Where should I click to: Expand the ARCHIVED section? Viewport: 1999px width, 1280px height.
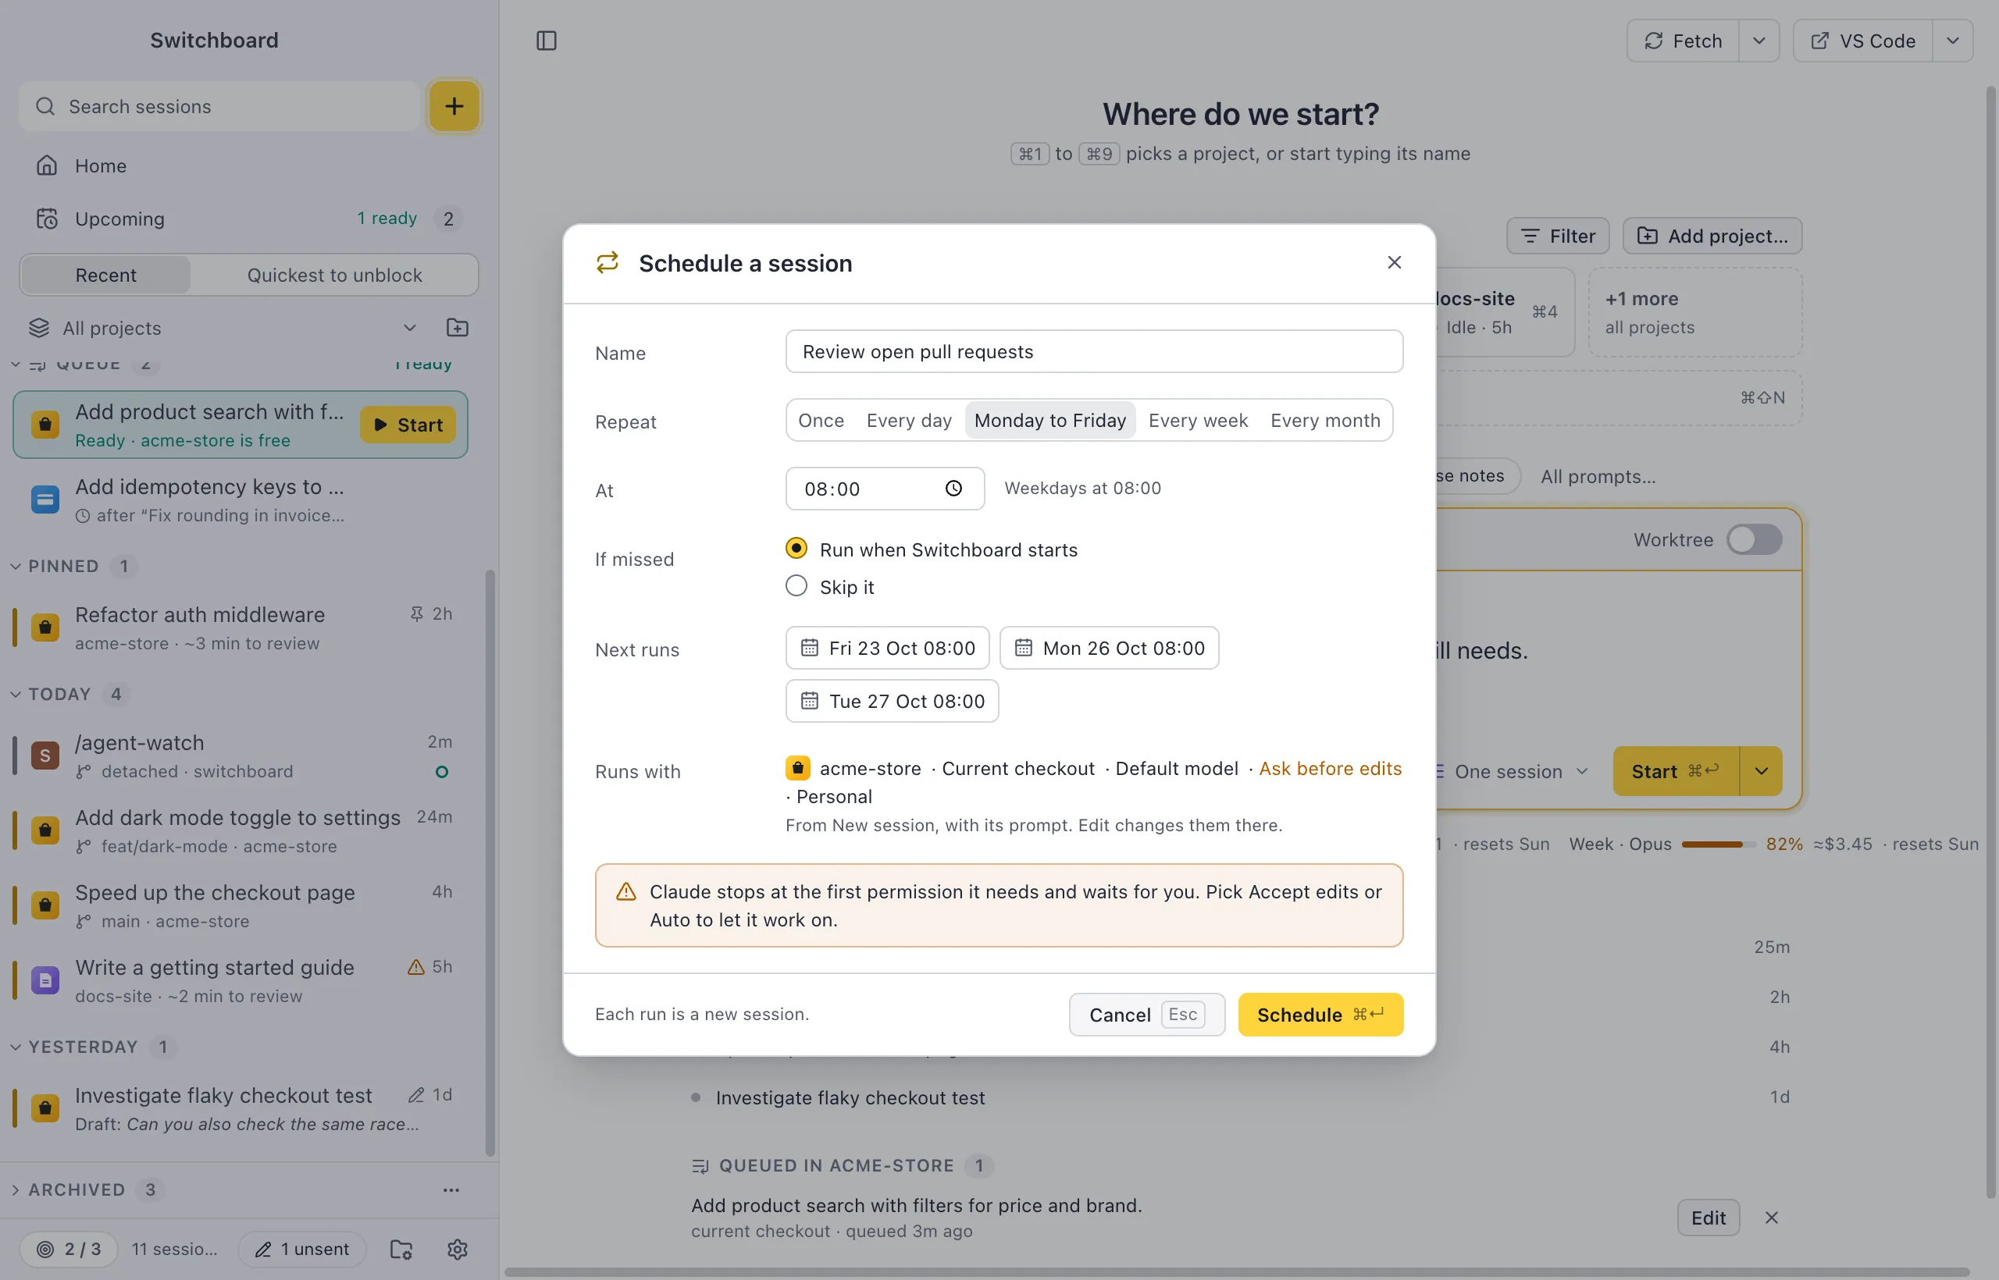pyautogui.click(x=15, y=1190)
